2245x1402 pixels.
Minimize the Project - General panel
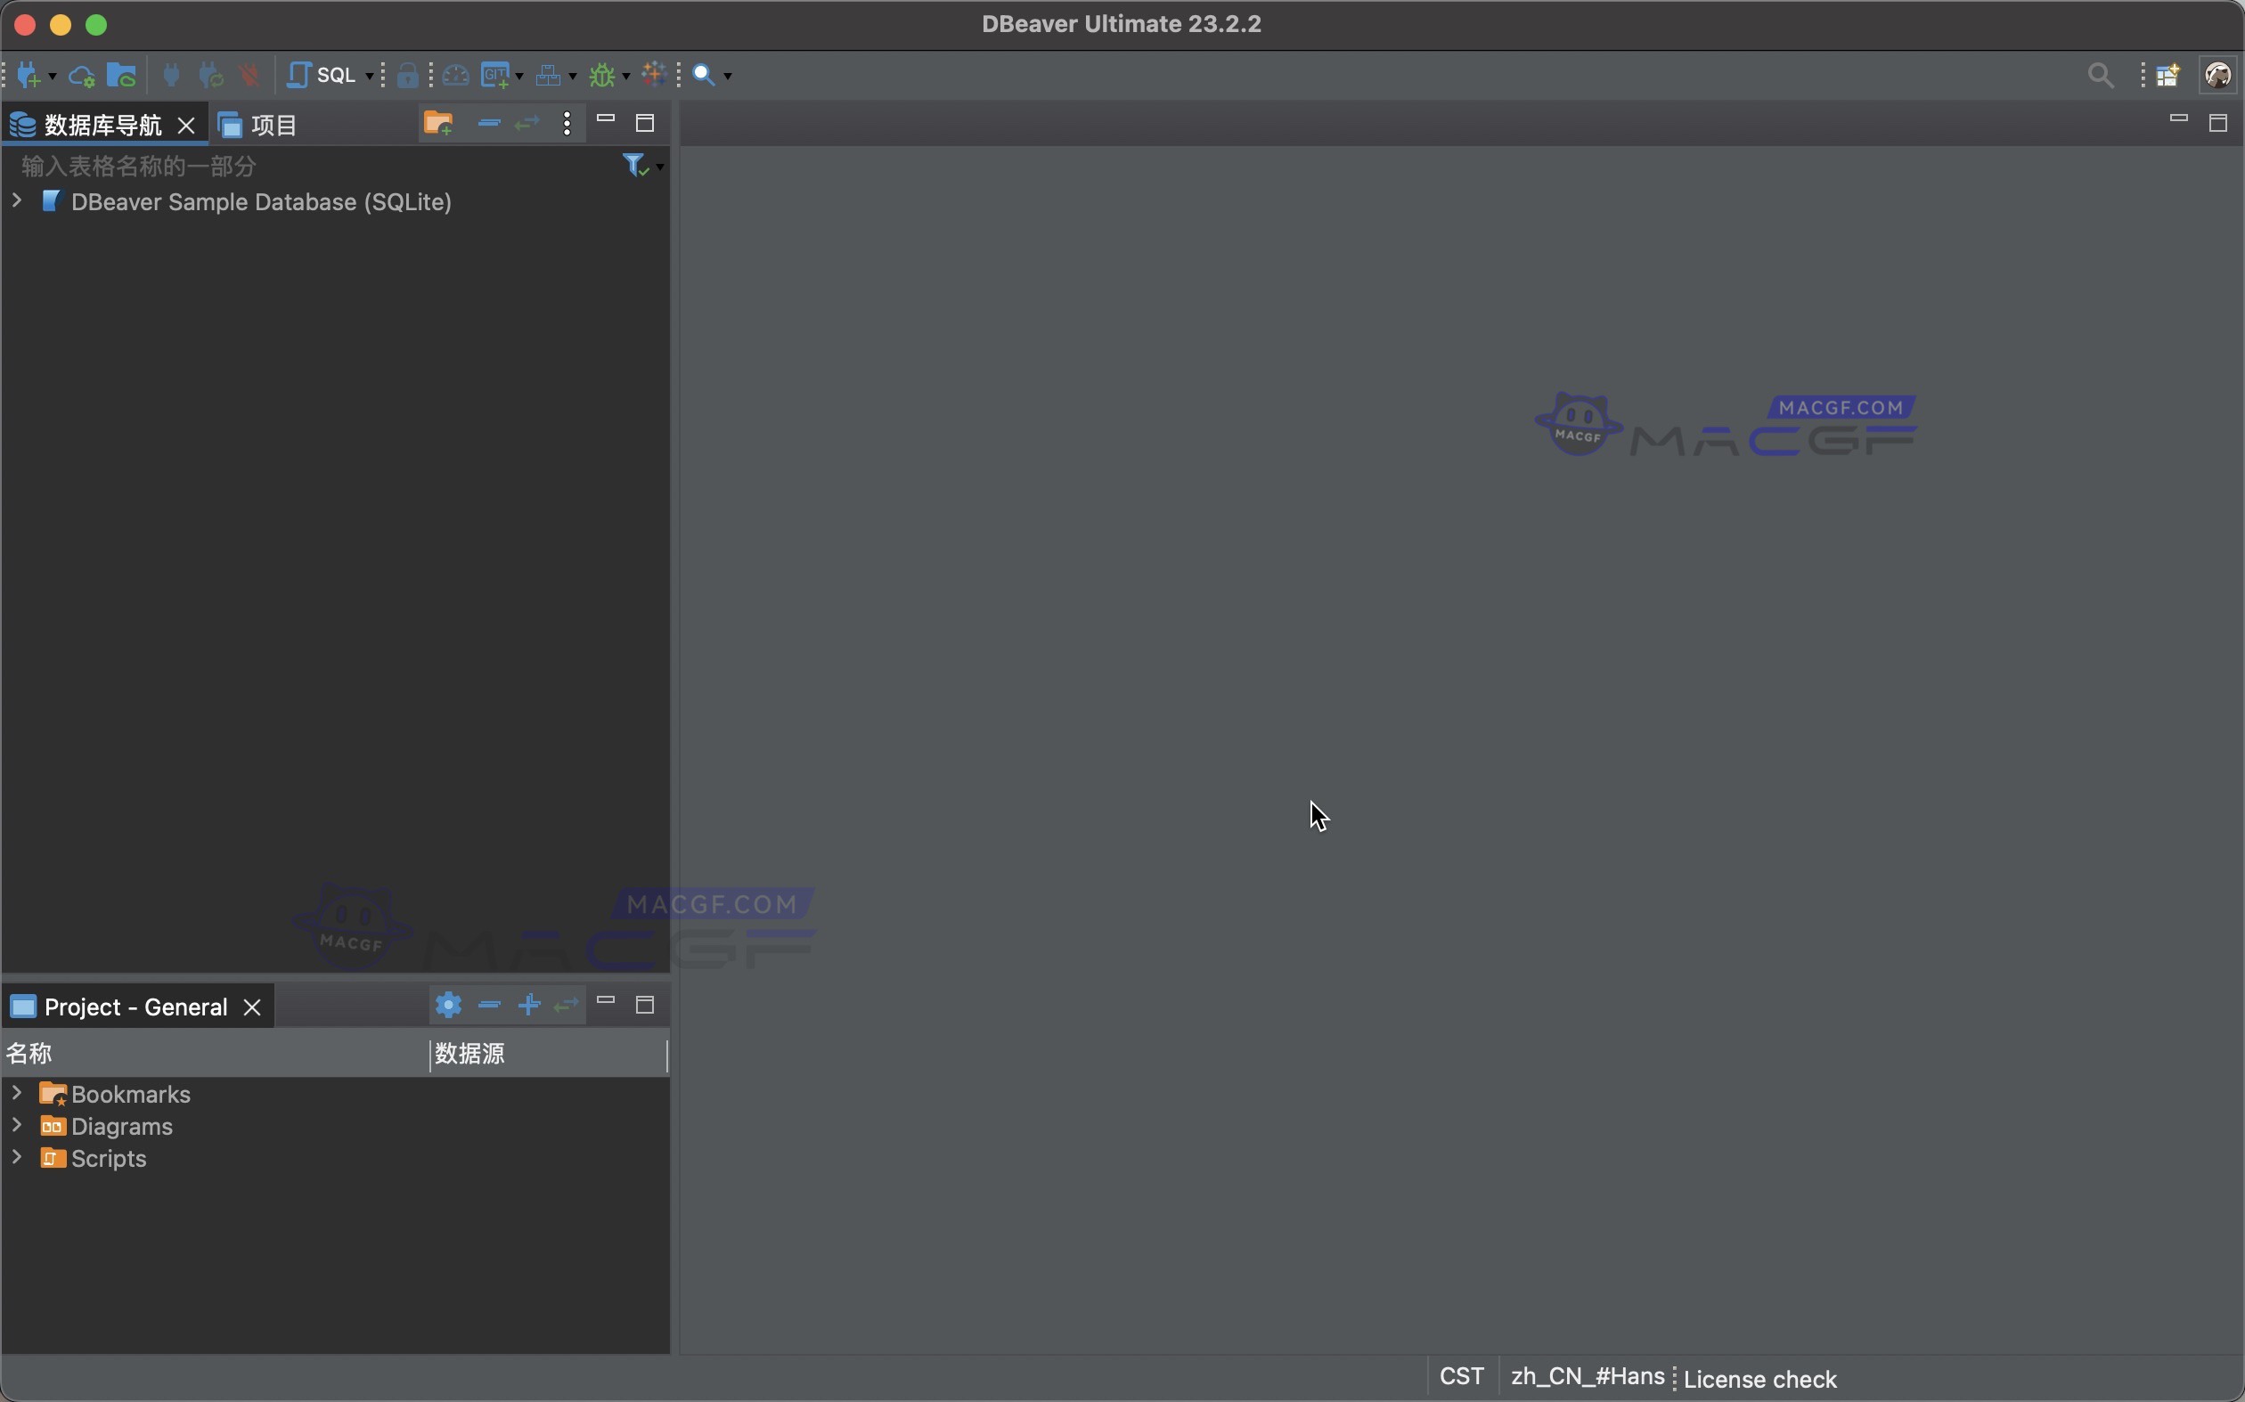pos(606,1000)
